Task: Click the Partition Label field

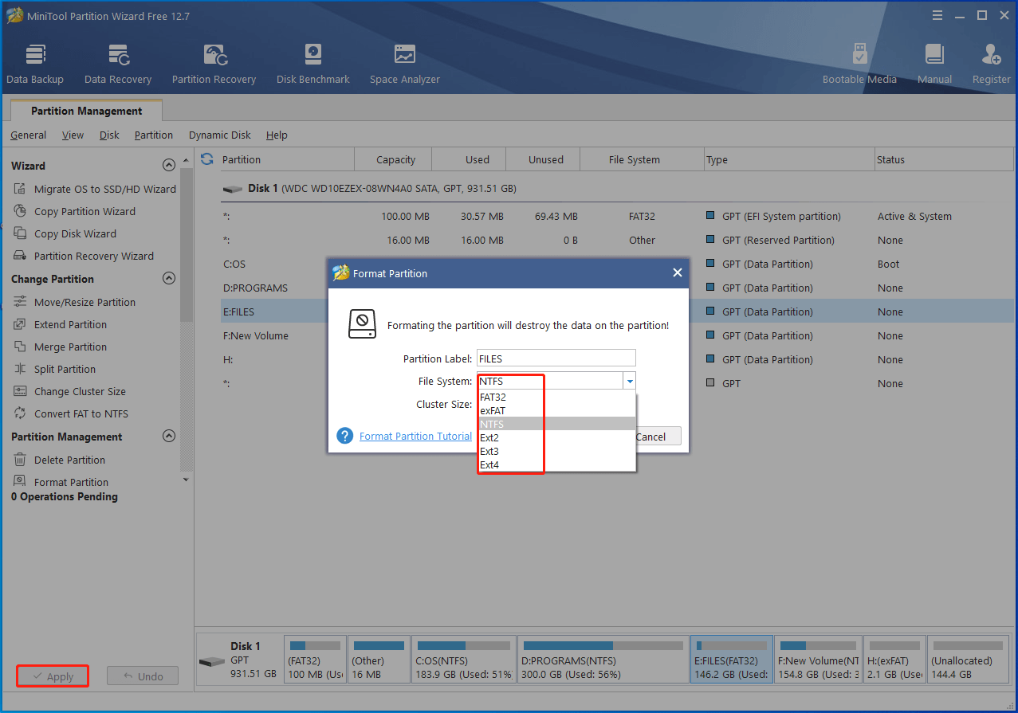Action: pos(556,358)
